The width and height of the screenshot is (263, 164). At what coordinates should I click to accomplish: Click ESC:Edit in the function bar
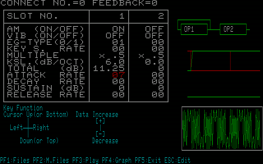coord(178,160)
